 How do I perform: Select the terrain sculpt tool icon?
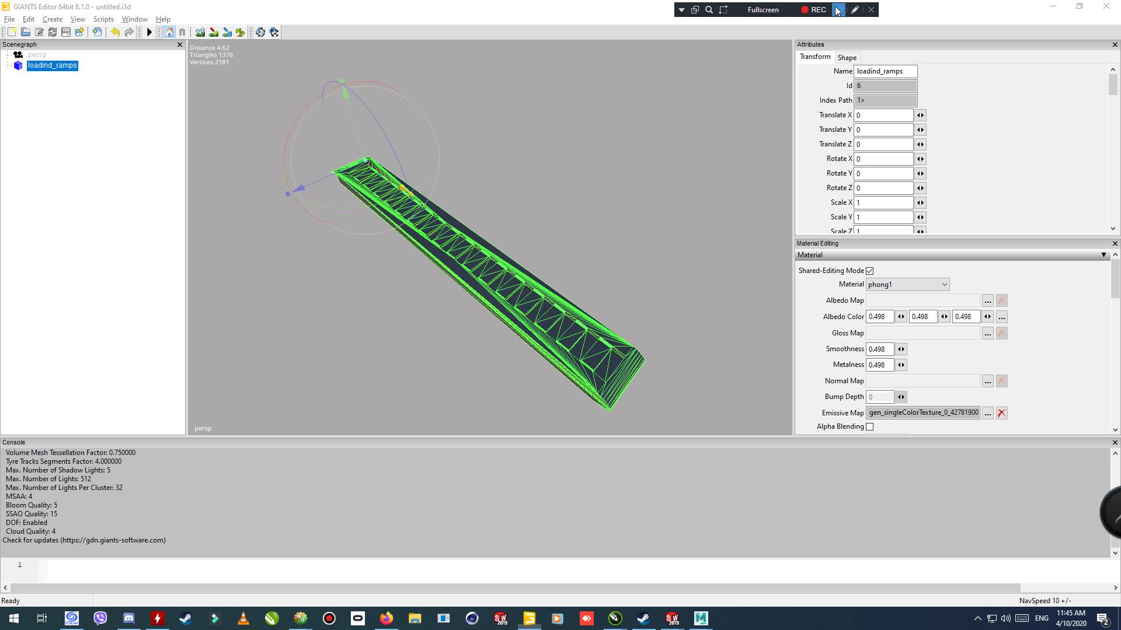coord(200,33)
